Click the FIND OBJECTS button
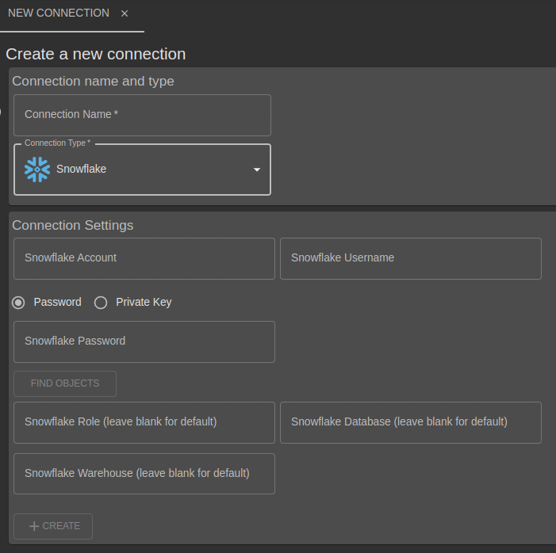The height and width of the screenshot is (553, 556). click(65, 383)
